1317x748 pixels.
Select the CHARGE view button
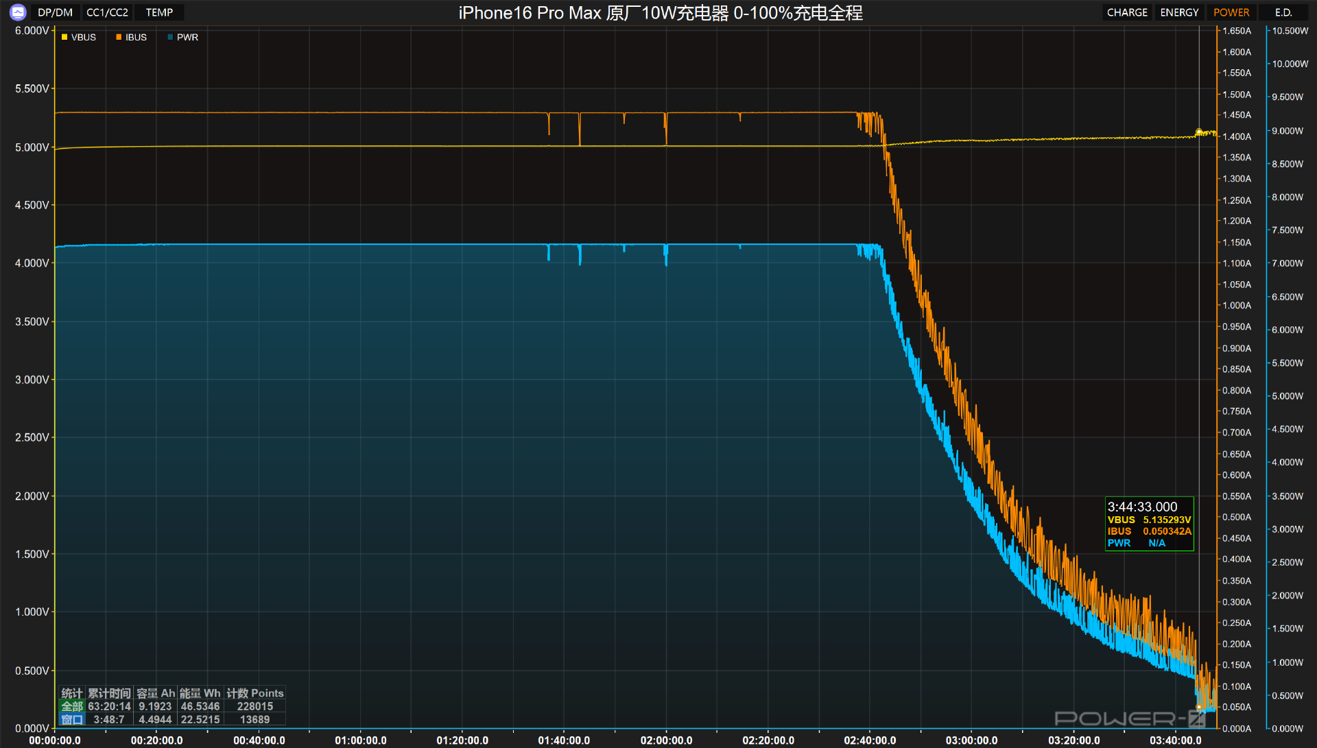pyautogui.click(x=1127, y=12)
